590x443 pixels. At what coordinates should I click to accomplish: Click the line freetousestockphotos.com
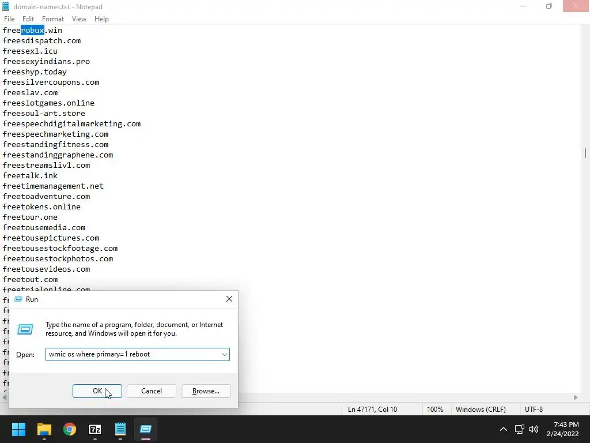tap(58, 259)
